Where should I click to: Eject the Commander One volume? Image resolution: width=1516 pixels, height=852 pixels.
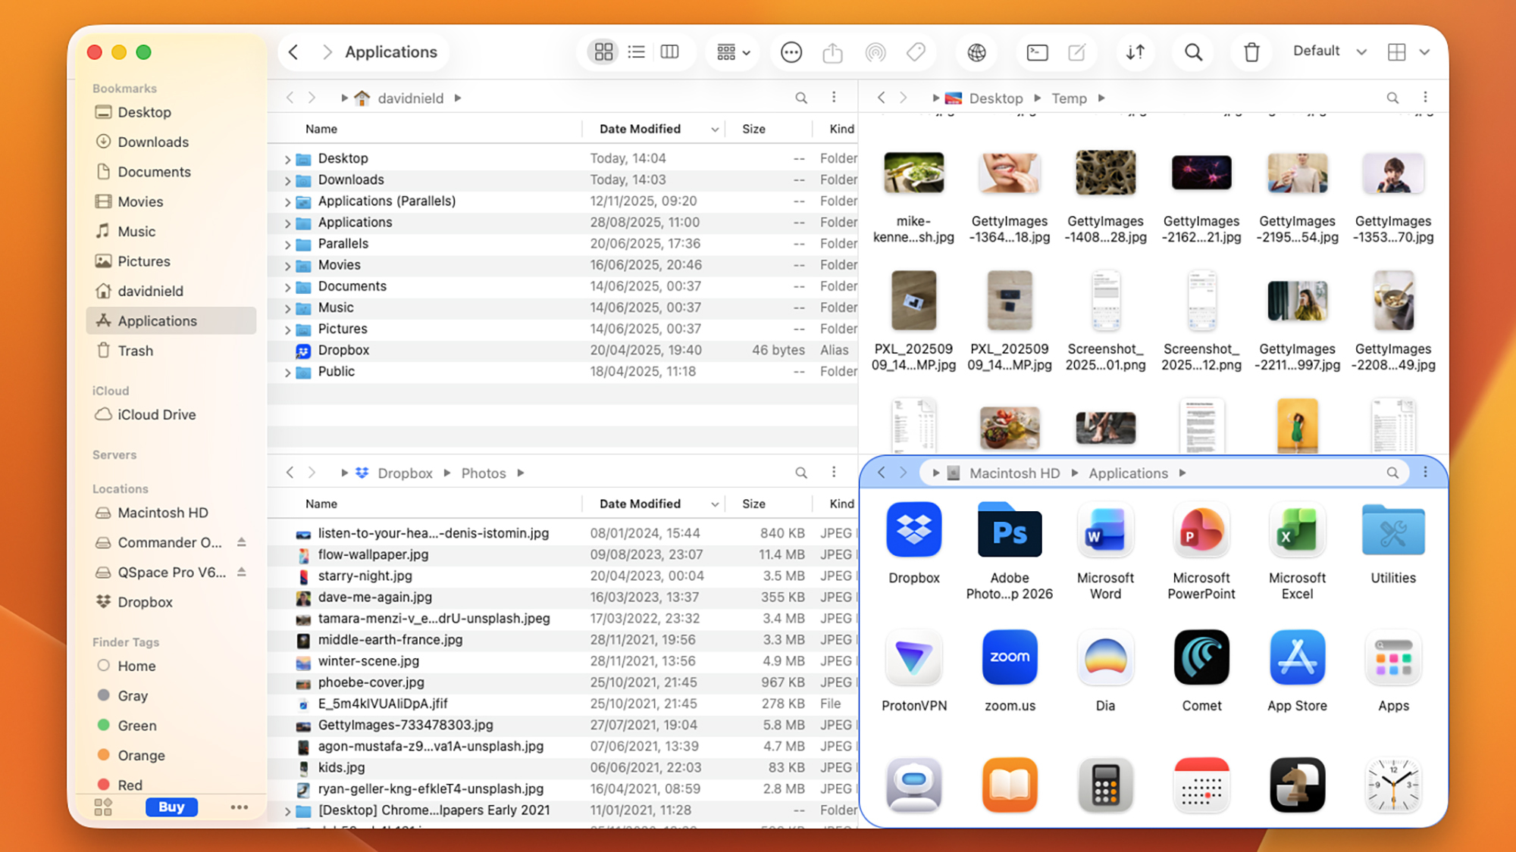pos(241,542)
